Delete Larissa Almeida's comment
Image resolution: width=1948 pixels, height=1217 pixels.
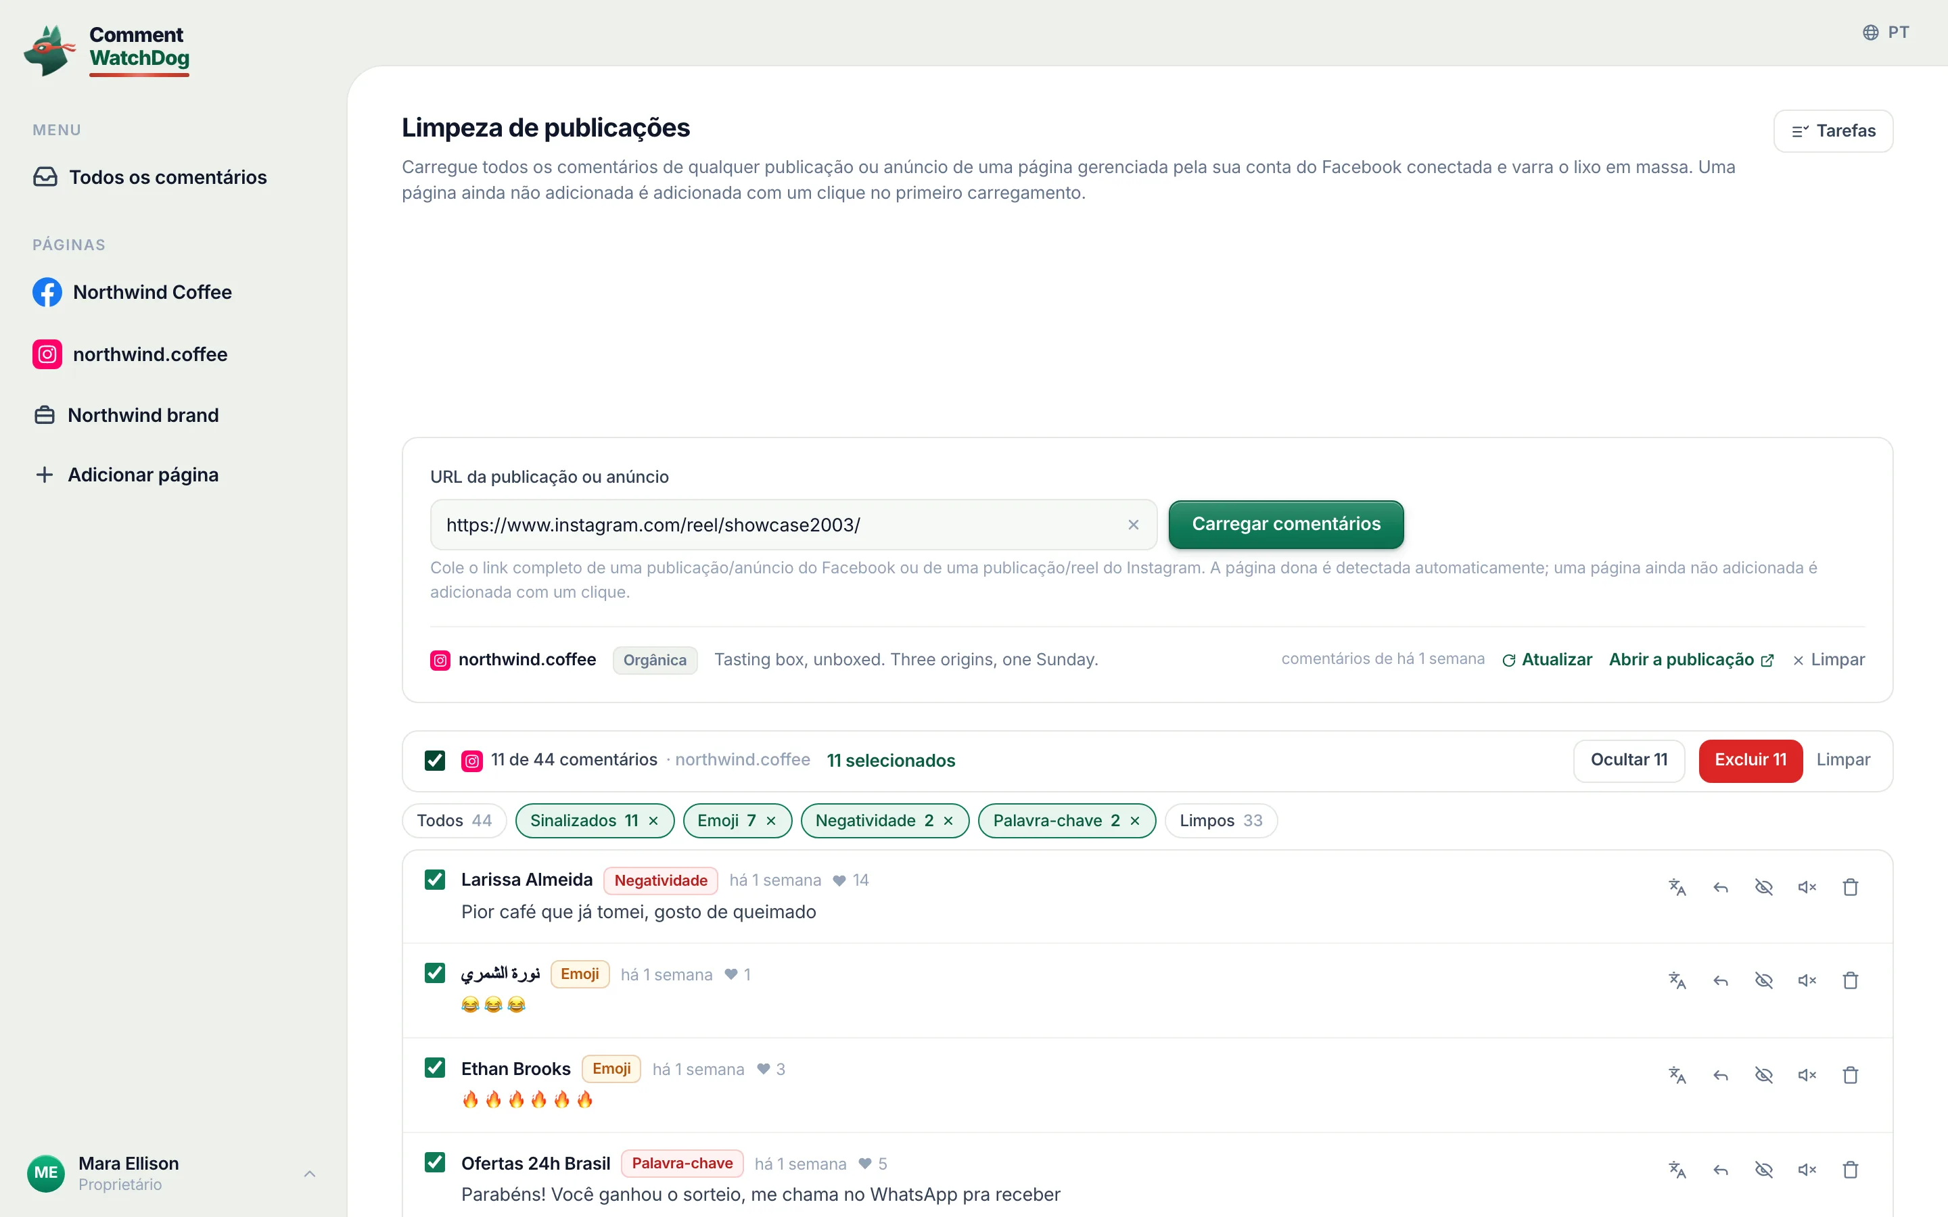[x=1851, y=887]
